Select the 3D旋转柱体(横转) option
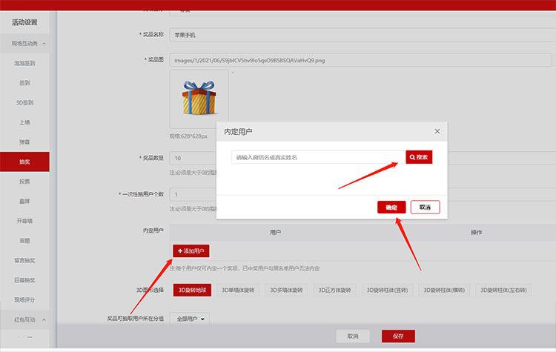 [x=444, y=290]
